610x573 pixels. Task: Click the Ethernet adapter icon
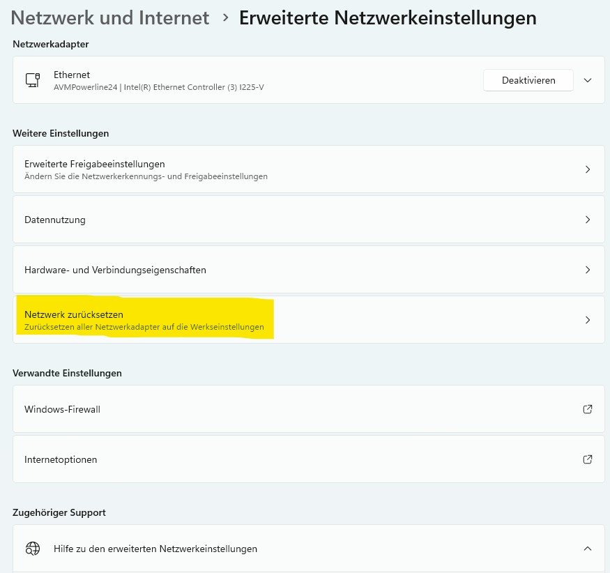tap(33, 79)
